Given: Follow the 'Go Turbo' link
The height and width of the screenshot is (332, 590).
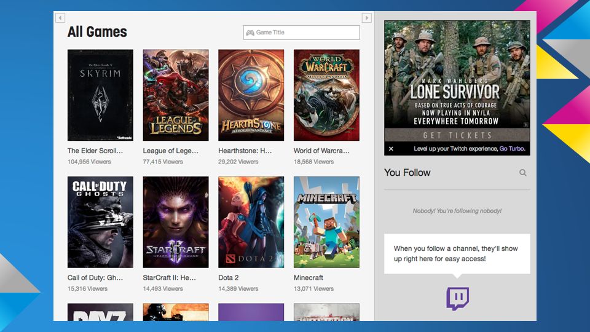Looking at the screenshot, I should click(x=512, y=149).
